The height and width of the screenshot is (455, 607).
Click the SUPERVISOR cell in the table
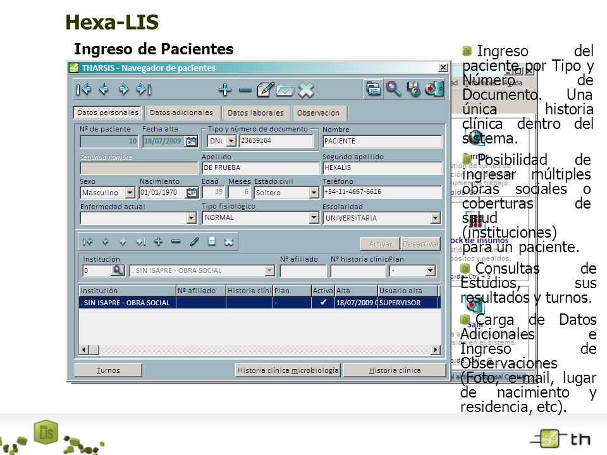click(408, 303)
